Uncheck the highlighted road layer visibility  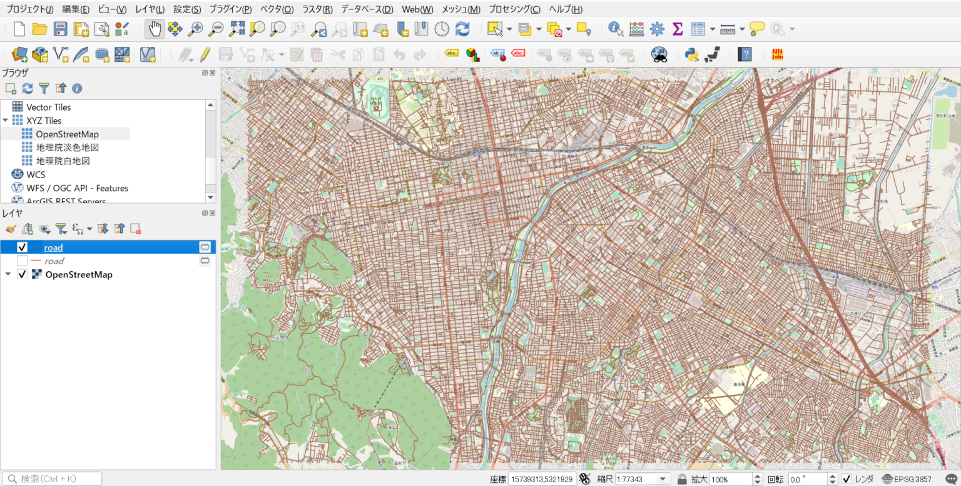(22, 247)
